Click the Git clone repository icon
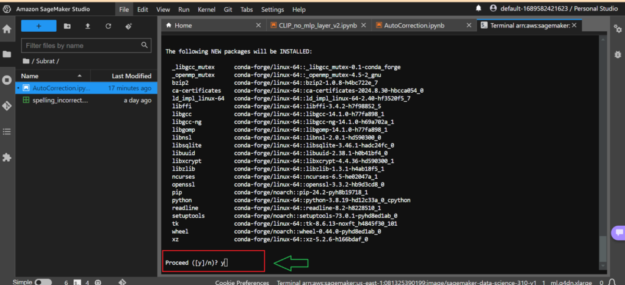 click(x=128, y=26)
